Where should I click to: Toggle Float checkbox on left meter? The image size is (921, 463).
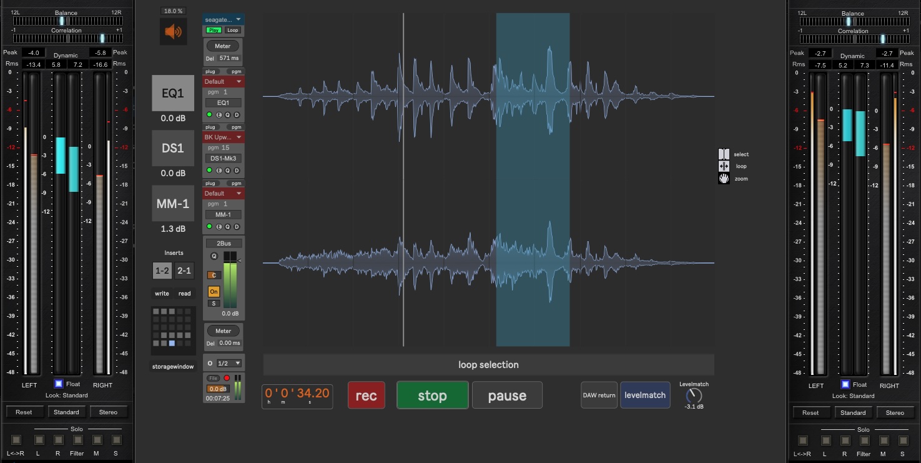coord(58,384)
